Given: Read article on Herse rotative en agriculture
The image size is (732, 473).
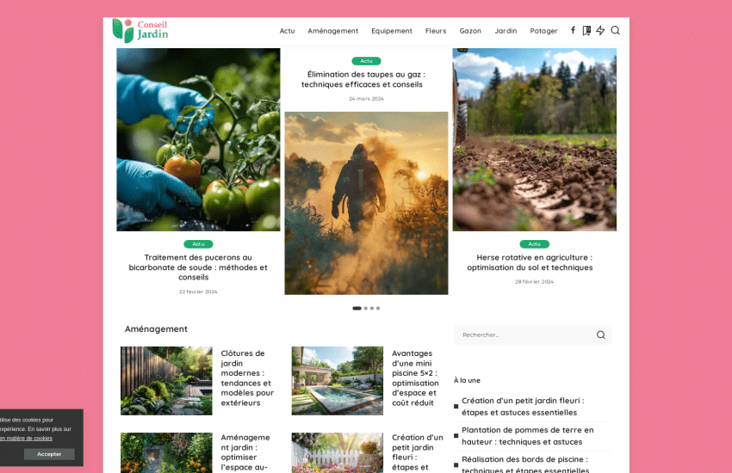Looking at the screenshot, I should 534,262.
